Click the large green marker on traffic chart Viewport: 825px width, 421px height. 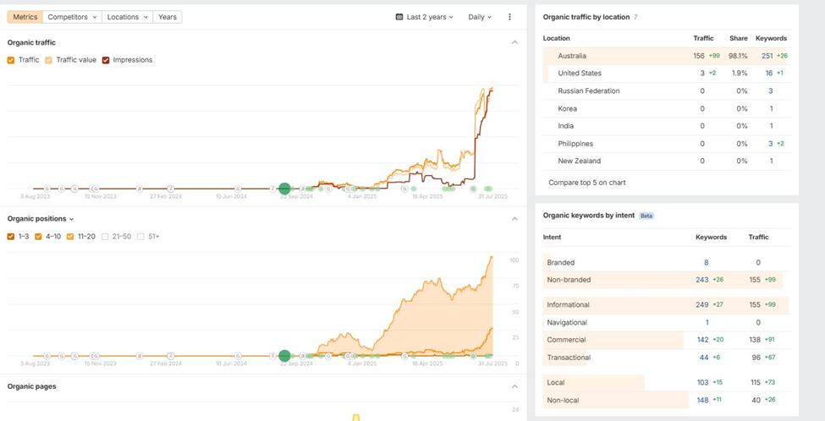pos(285,189)
